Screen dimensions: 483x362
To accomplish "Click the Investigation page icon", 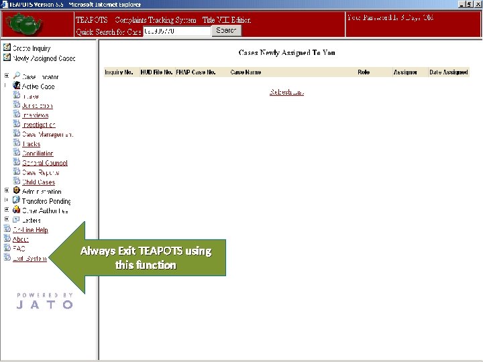I will [x=17, y=124].
